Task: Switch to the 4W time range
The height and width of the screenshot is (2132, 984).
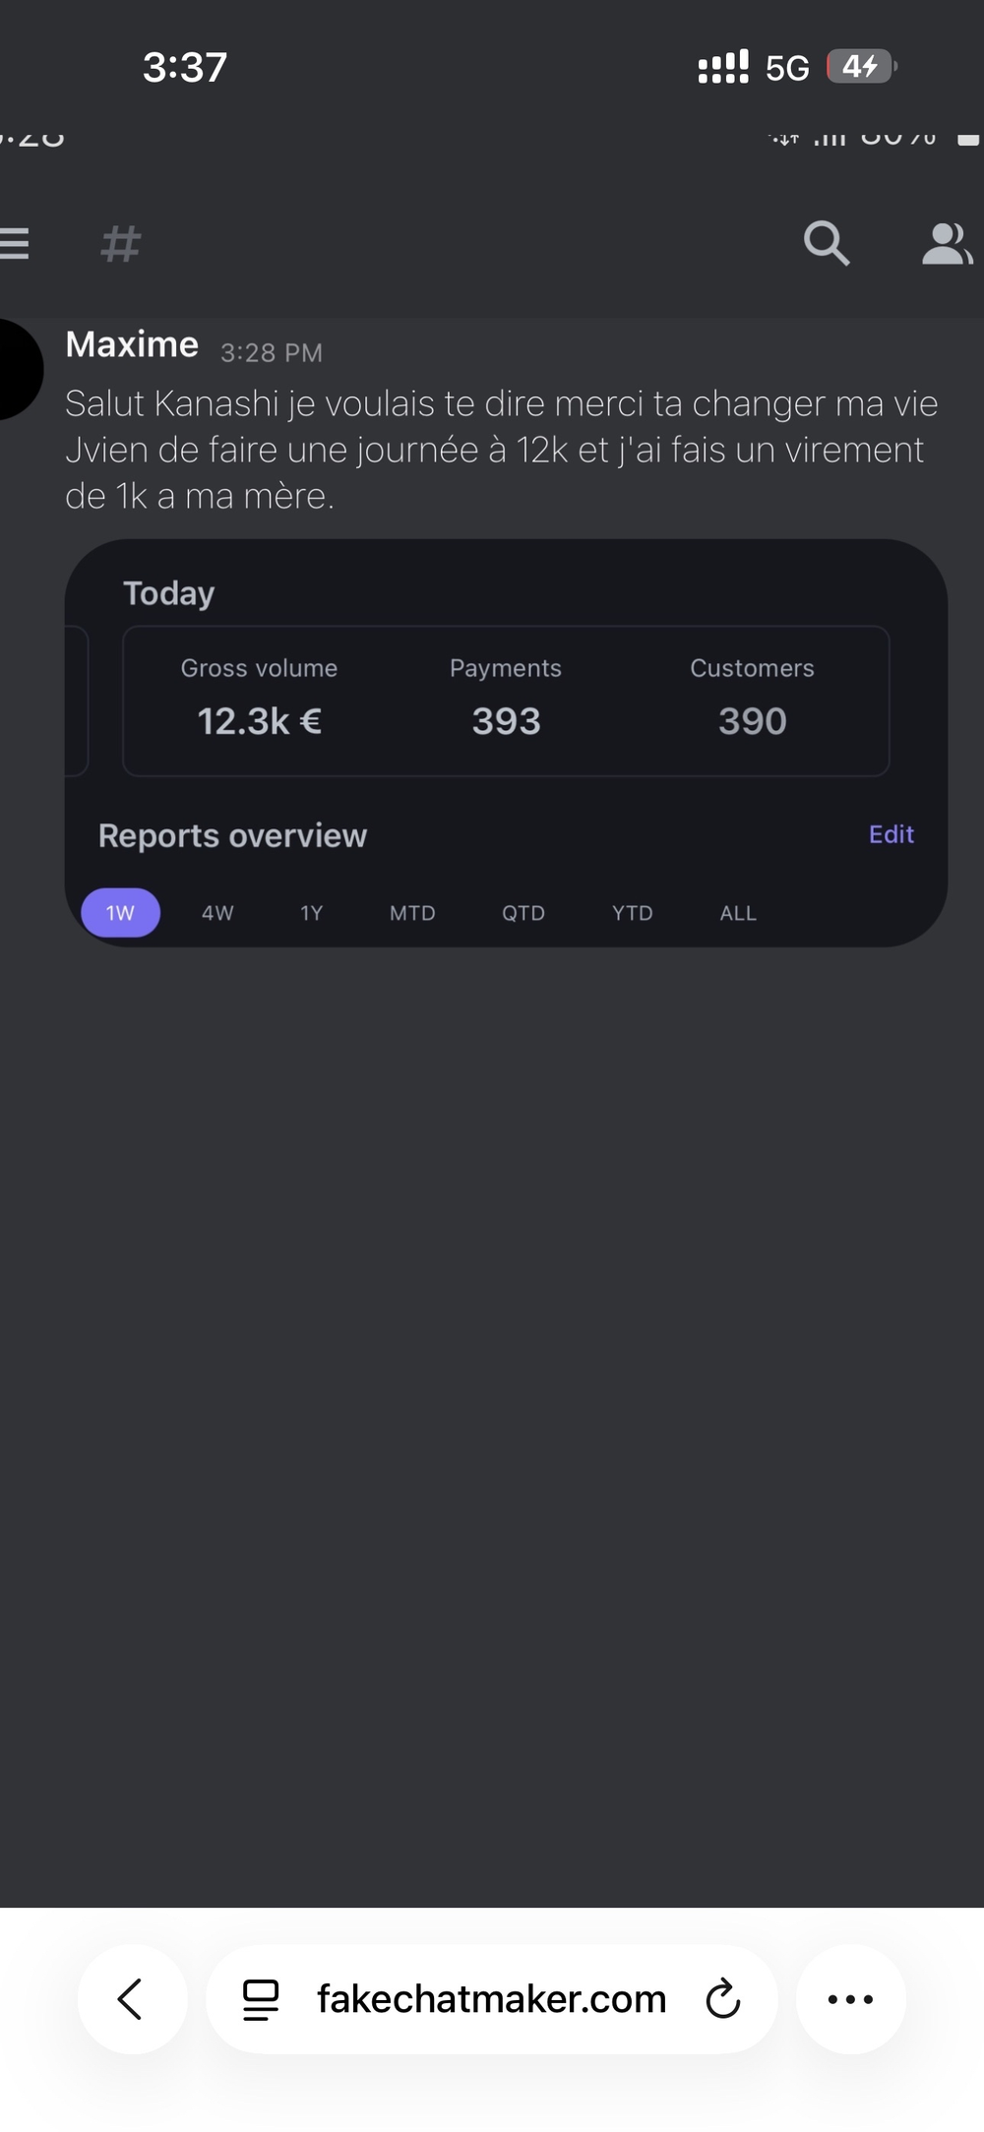Action: tap(217, 913)
